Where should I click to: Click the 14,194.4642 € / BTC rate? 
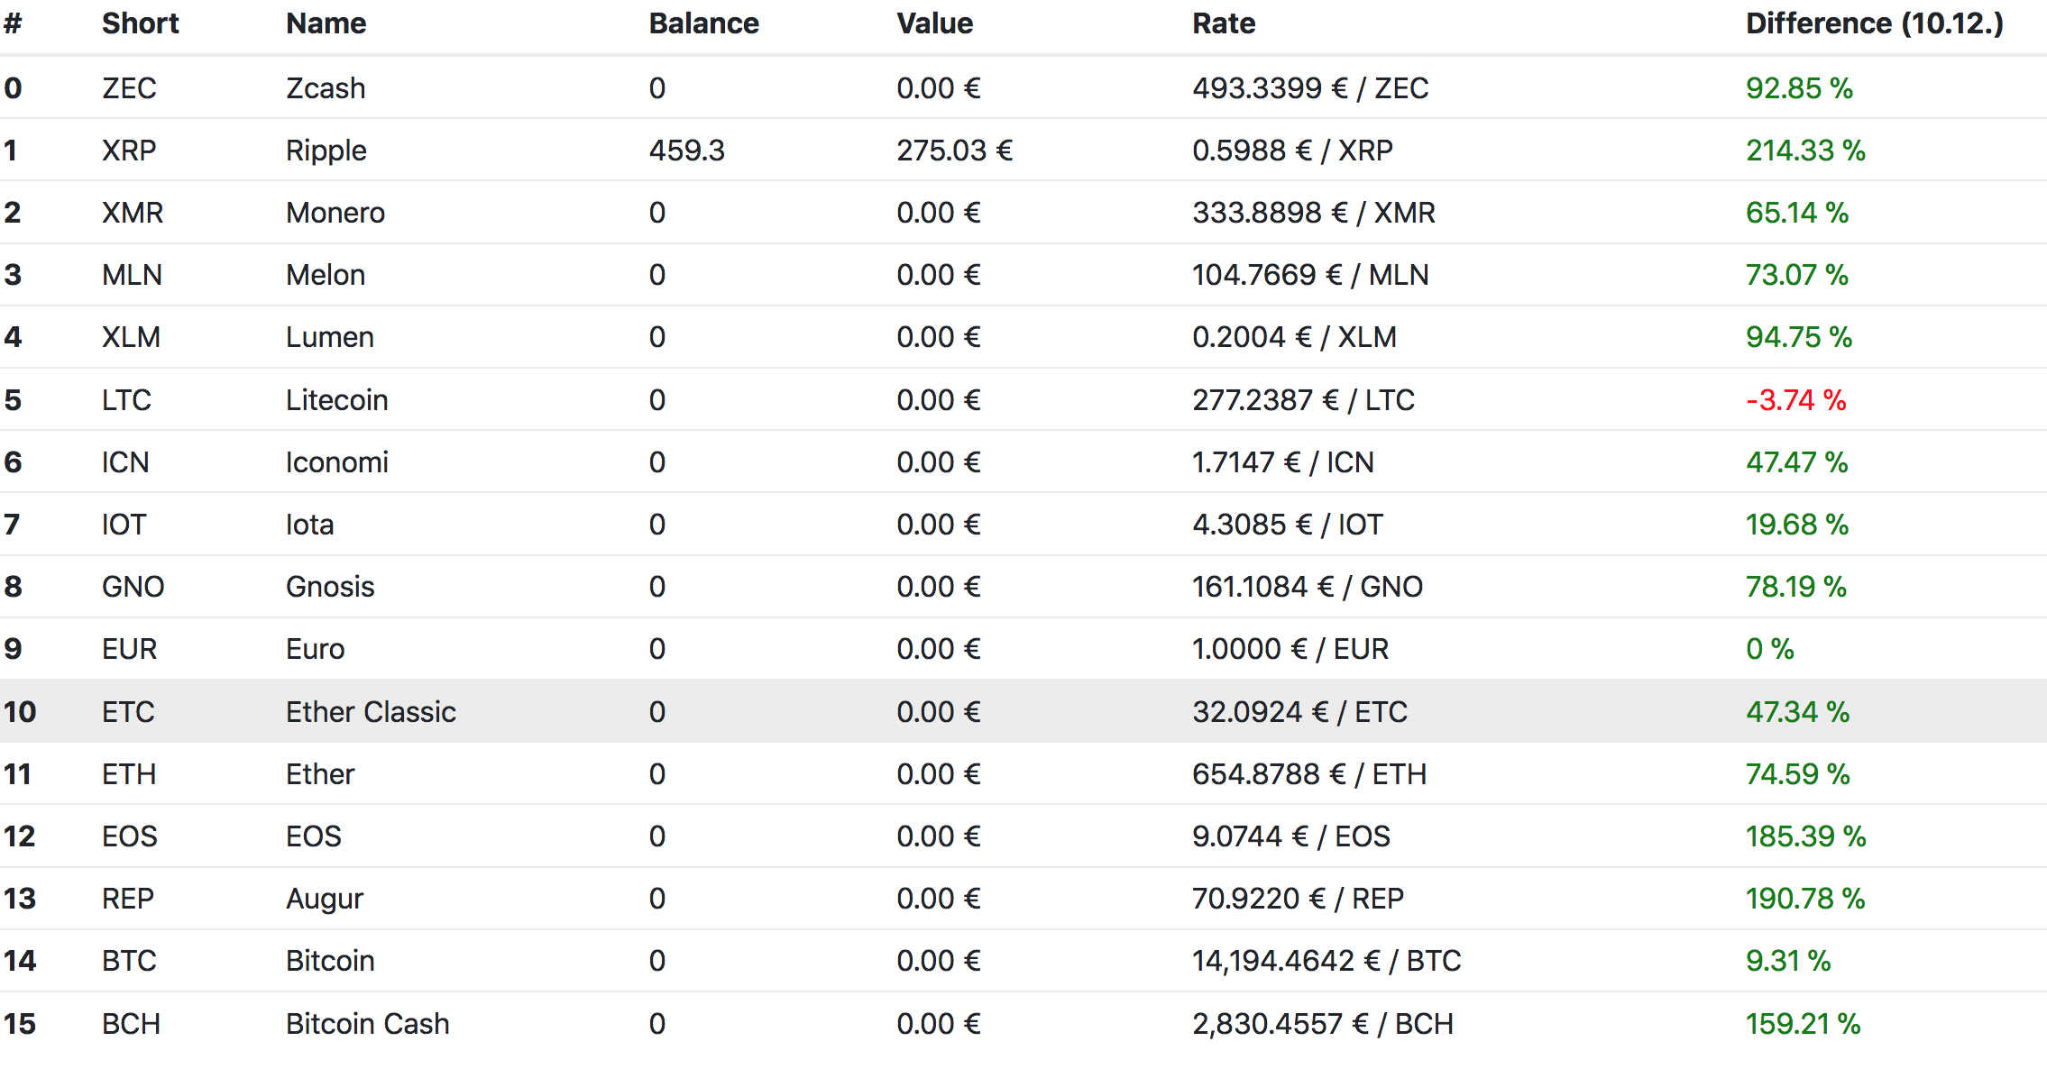click(1326, 961)
